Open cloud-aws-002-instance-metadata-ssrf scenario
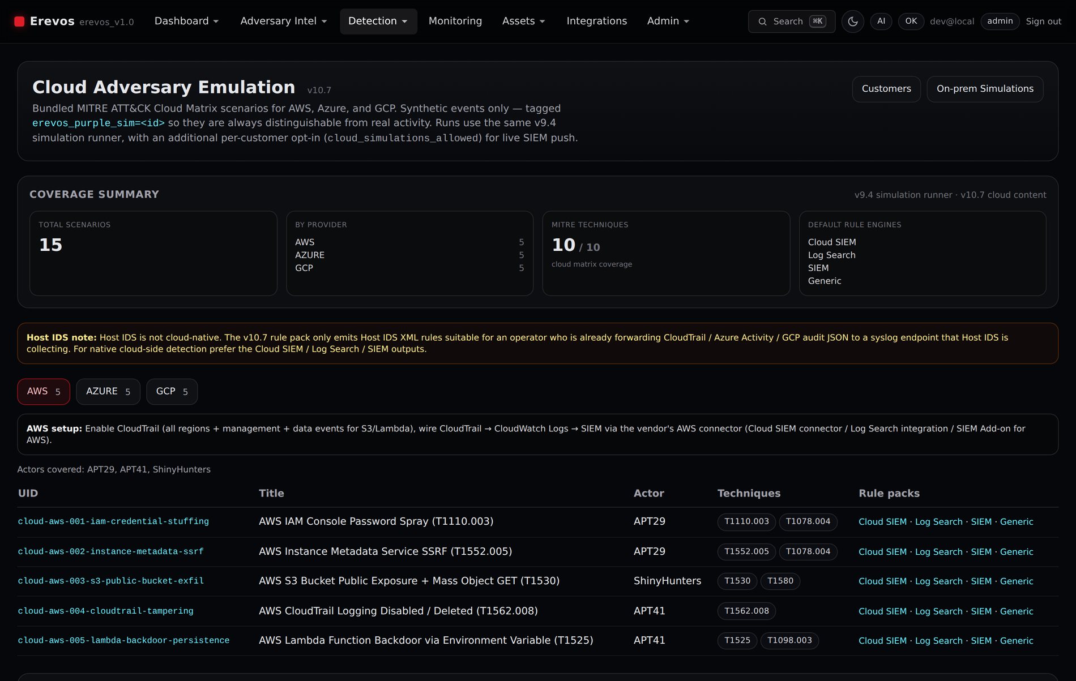The height and width of the screenshot is (681, 1076). pyautogui.click(x=110, y=551)
